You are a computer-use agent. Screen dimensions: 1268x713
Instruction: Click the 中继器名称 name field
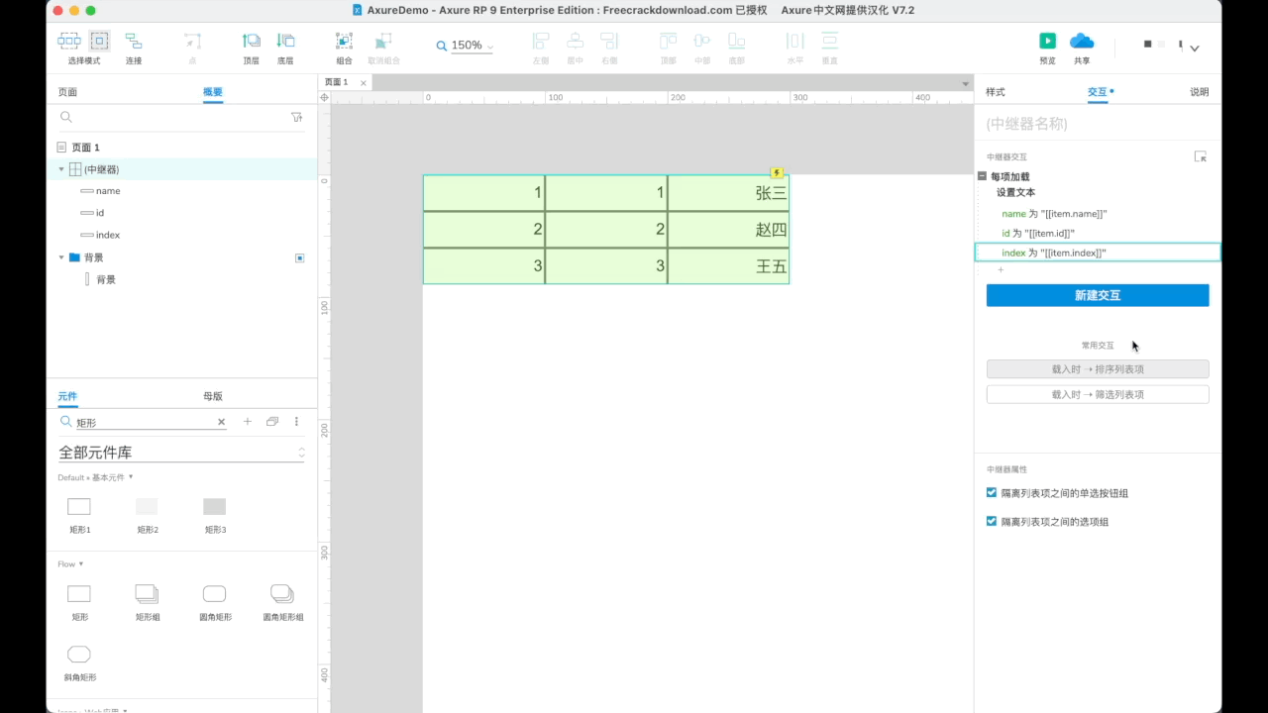click(x=1098, y=125)
